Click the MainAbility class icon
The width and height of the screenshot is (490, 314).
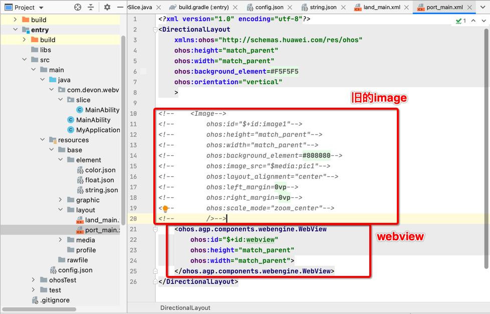79,110
